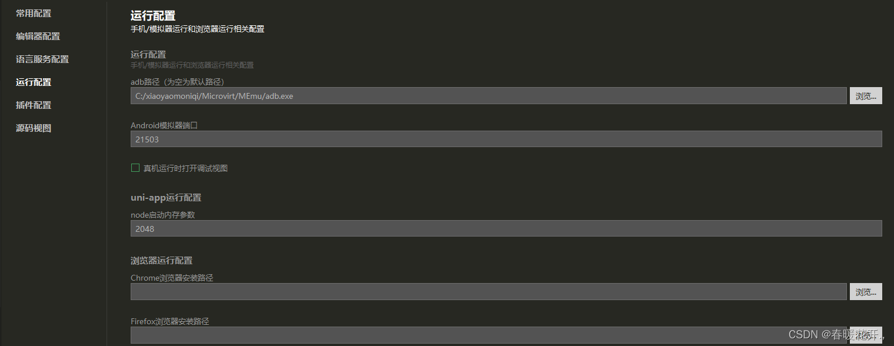The height and width of the screenshot is (346, 894).
Task: Open the 常用配置 settings section
Action: [x=33, y=13]
